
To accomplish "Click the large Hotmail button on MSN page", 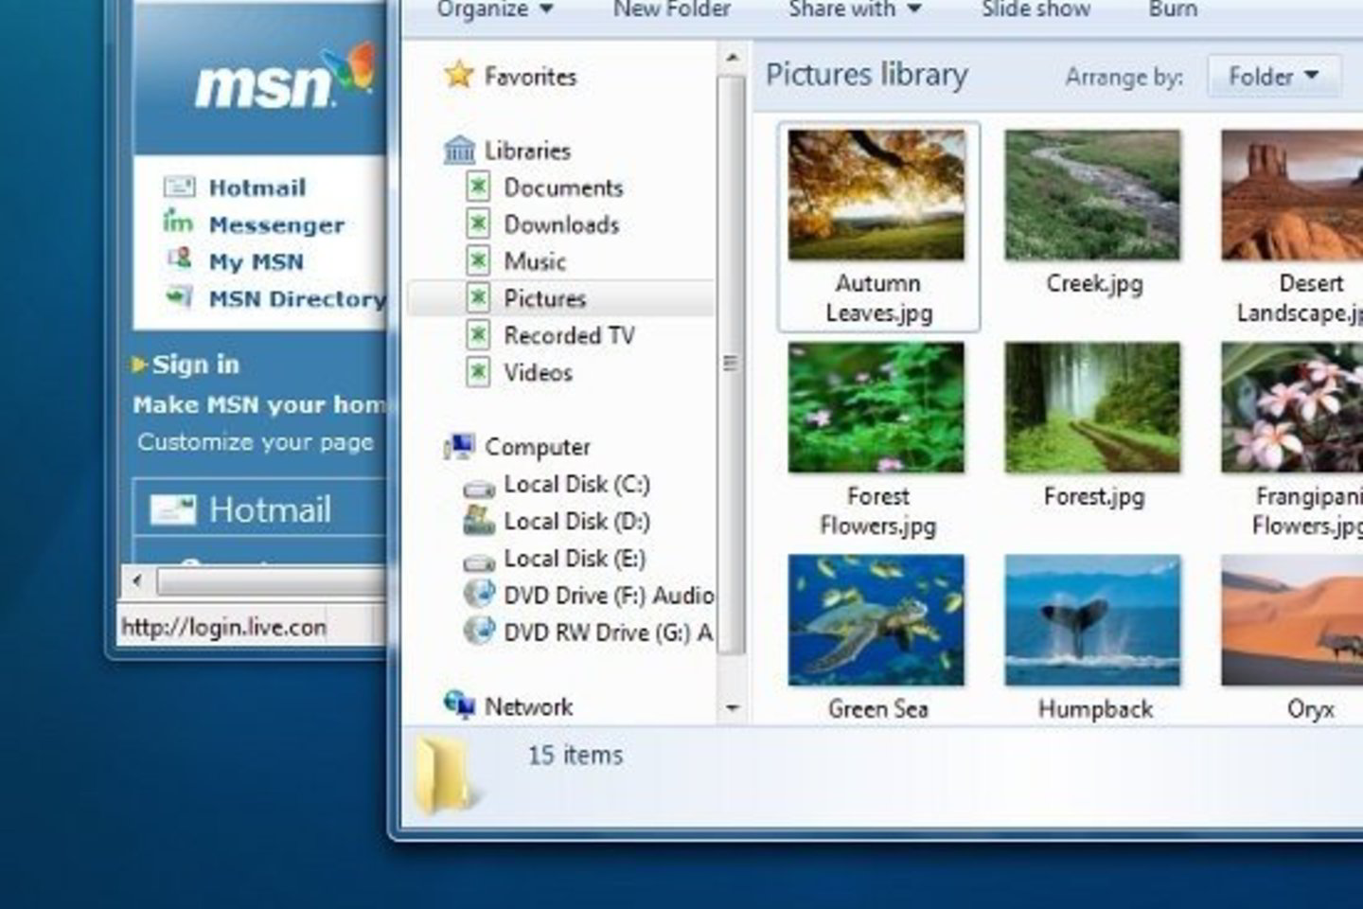I will (x=259, y=509).
